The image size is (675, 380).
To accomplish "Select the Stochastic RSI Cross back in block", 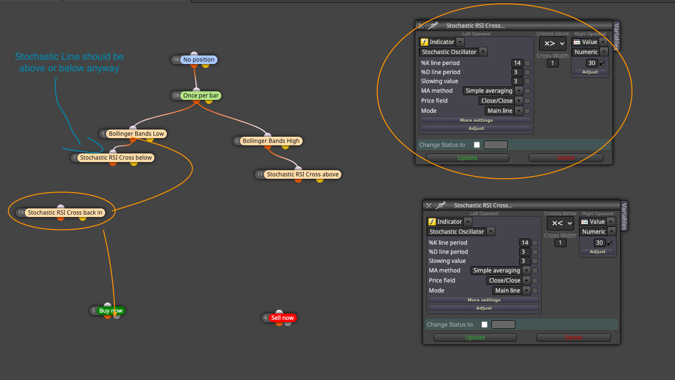I will 65,213.
